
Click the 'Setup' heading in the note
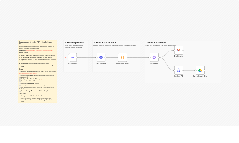21,69
